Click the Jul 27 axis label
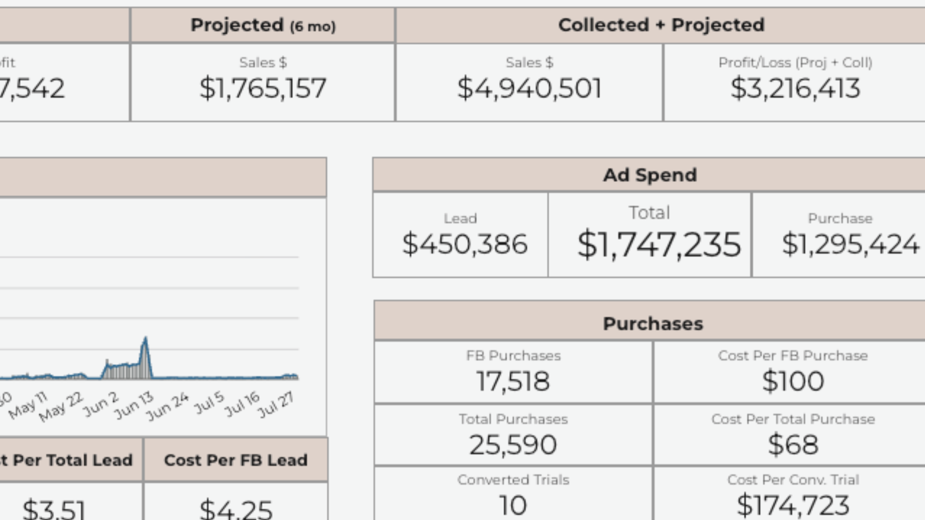Image resolution: width=925 pixels, height=520 pixels. click(276, 404)
